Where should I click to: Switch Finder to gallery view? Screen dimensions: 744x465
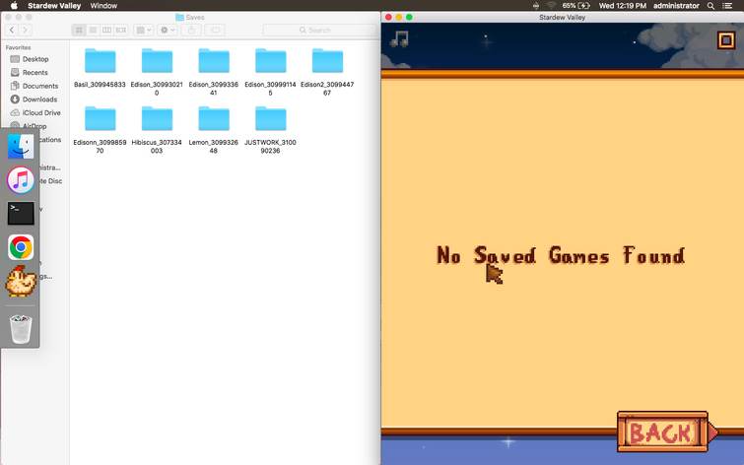click(121, 30)
